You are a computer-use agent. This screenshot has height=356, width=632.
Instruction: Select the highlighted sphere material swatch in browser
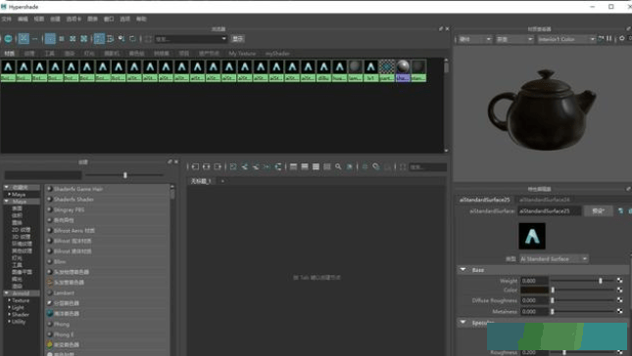pos(403,70)
